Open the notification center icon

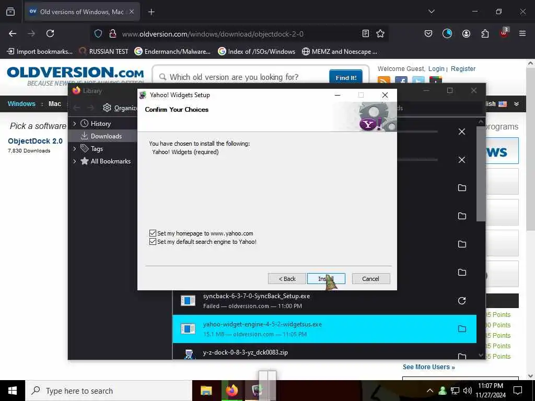[x=518, y=391]
